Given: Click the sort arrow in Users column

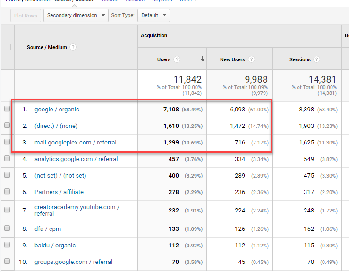Looking at the screenshot, I should pyautogui.click(x=202, y=59).
